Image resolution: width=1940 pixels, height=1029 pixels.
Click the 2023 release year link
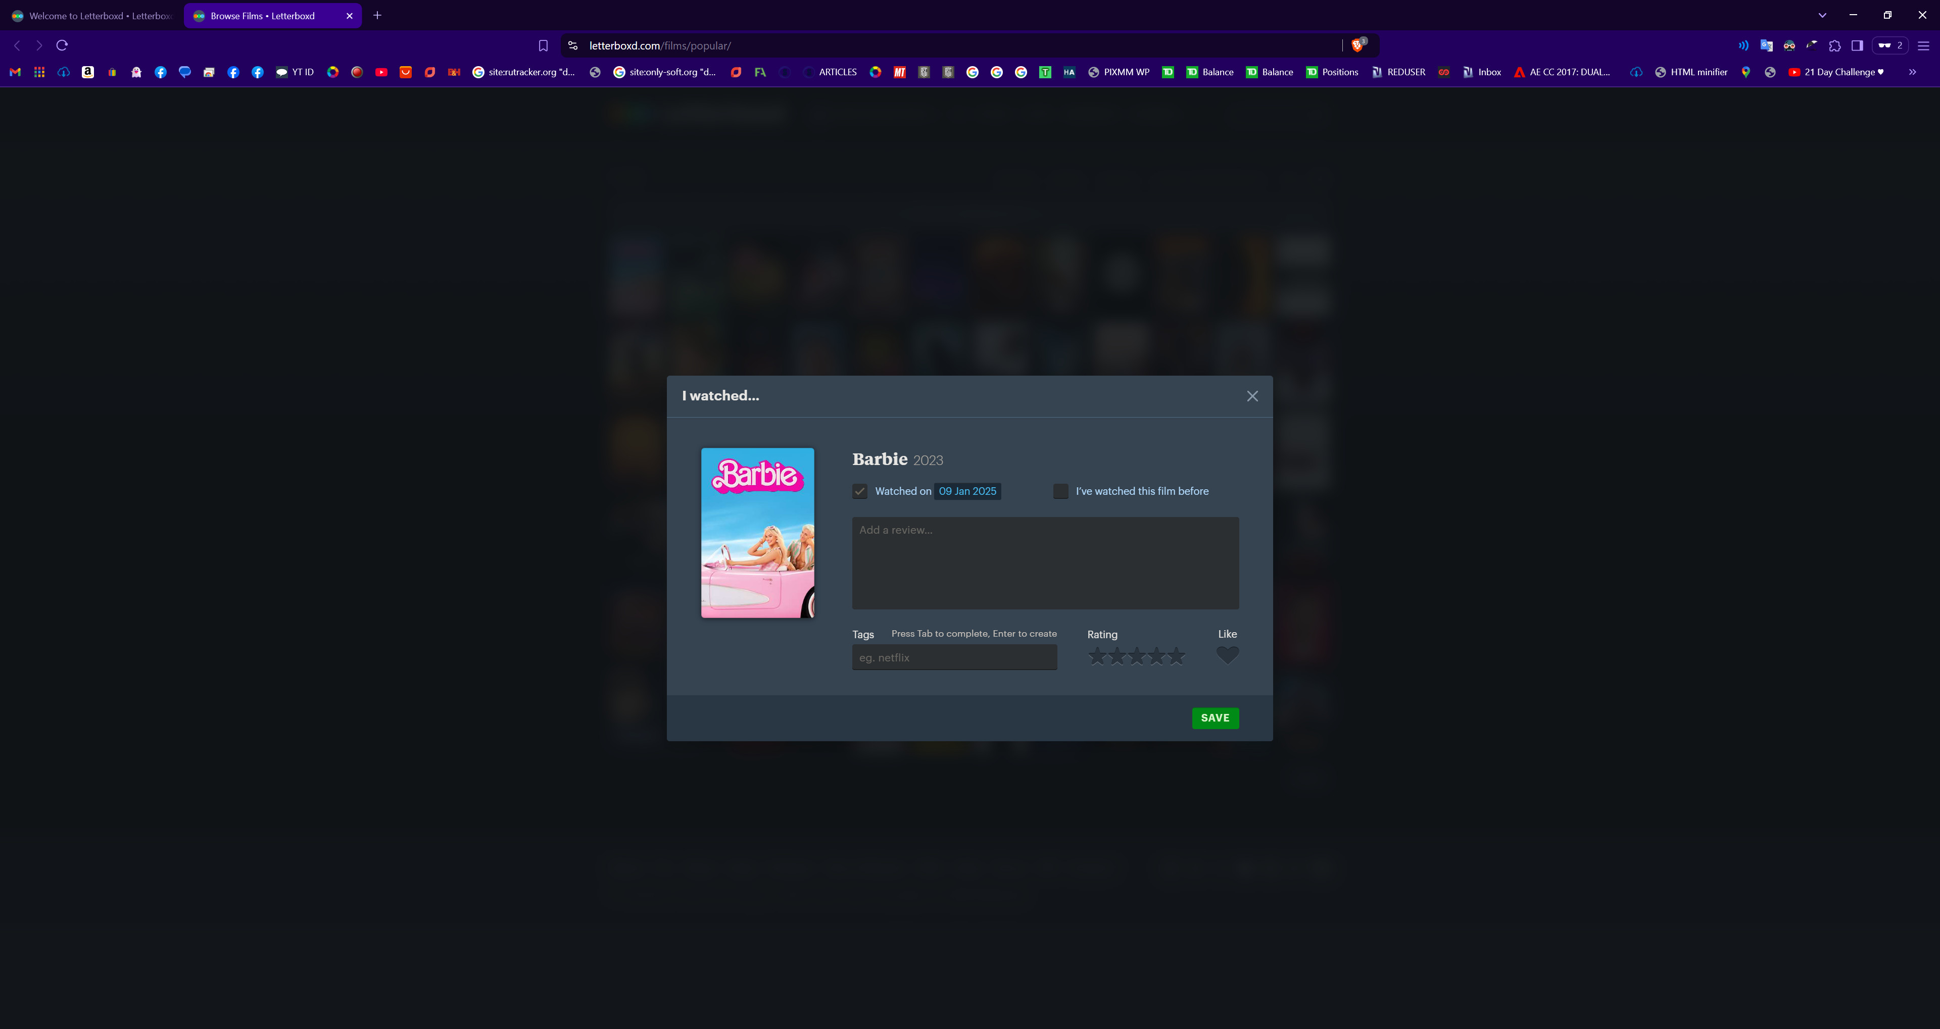coord(928,460)
